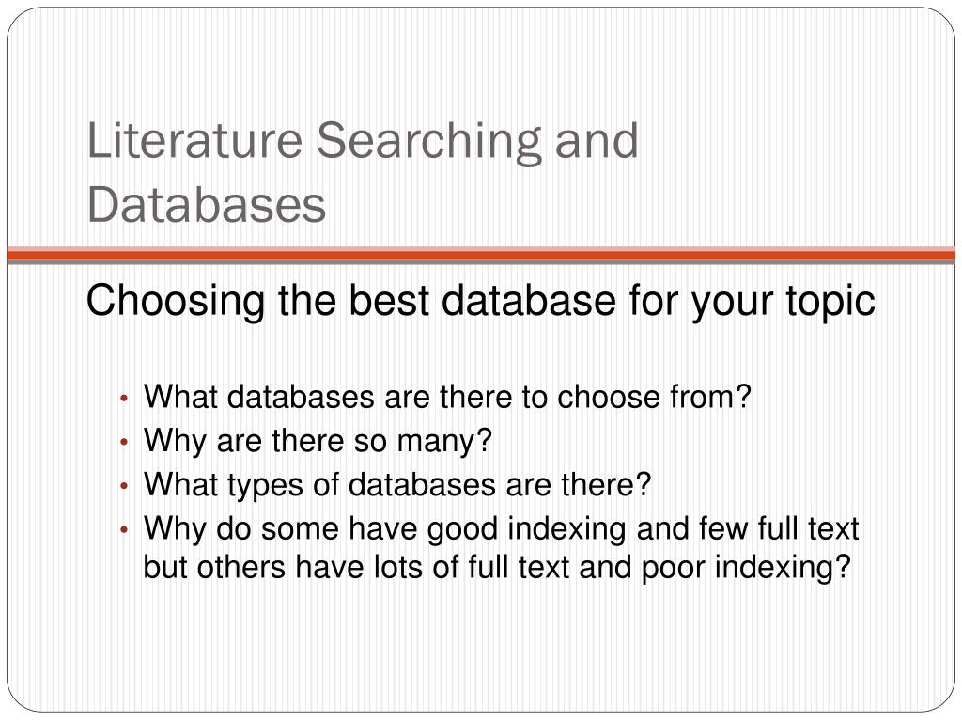Click bullet 'What types of databases are there?'
Image resolution: width=962 pixels, height=722 pixels.
397,485
